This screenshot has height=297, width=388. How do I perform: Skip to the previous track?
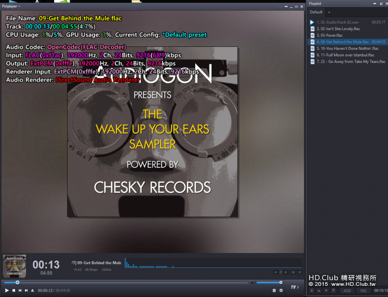tap(20, 290)
